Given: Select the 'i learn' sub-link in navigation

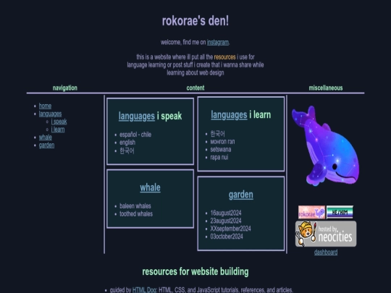Looking at the screenshot, I should coord(58,129).
